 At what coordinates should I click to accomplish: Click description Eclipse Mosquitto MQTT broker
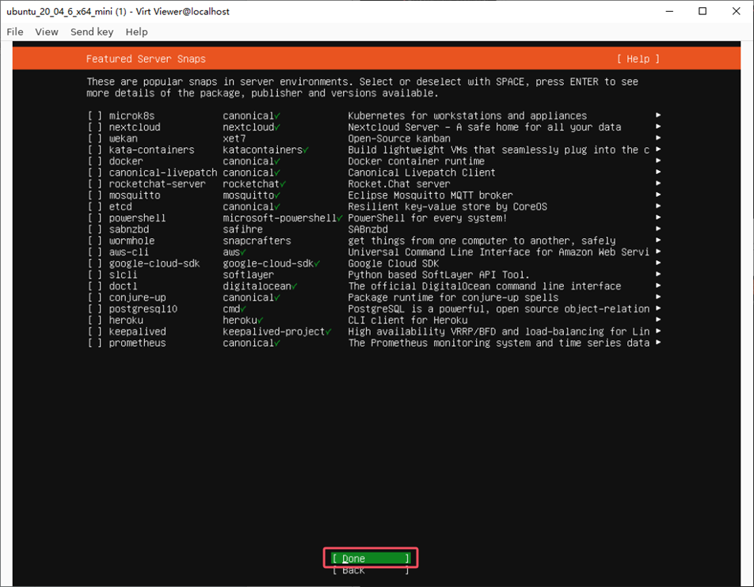pos(430,195)
